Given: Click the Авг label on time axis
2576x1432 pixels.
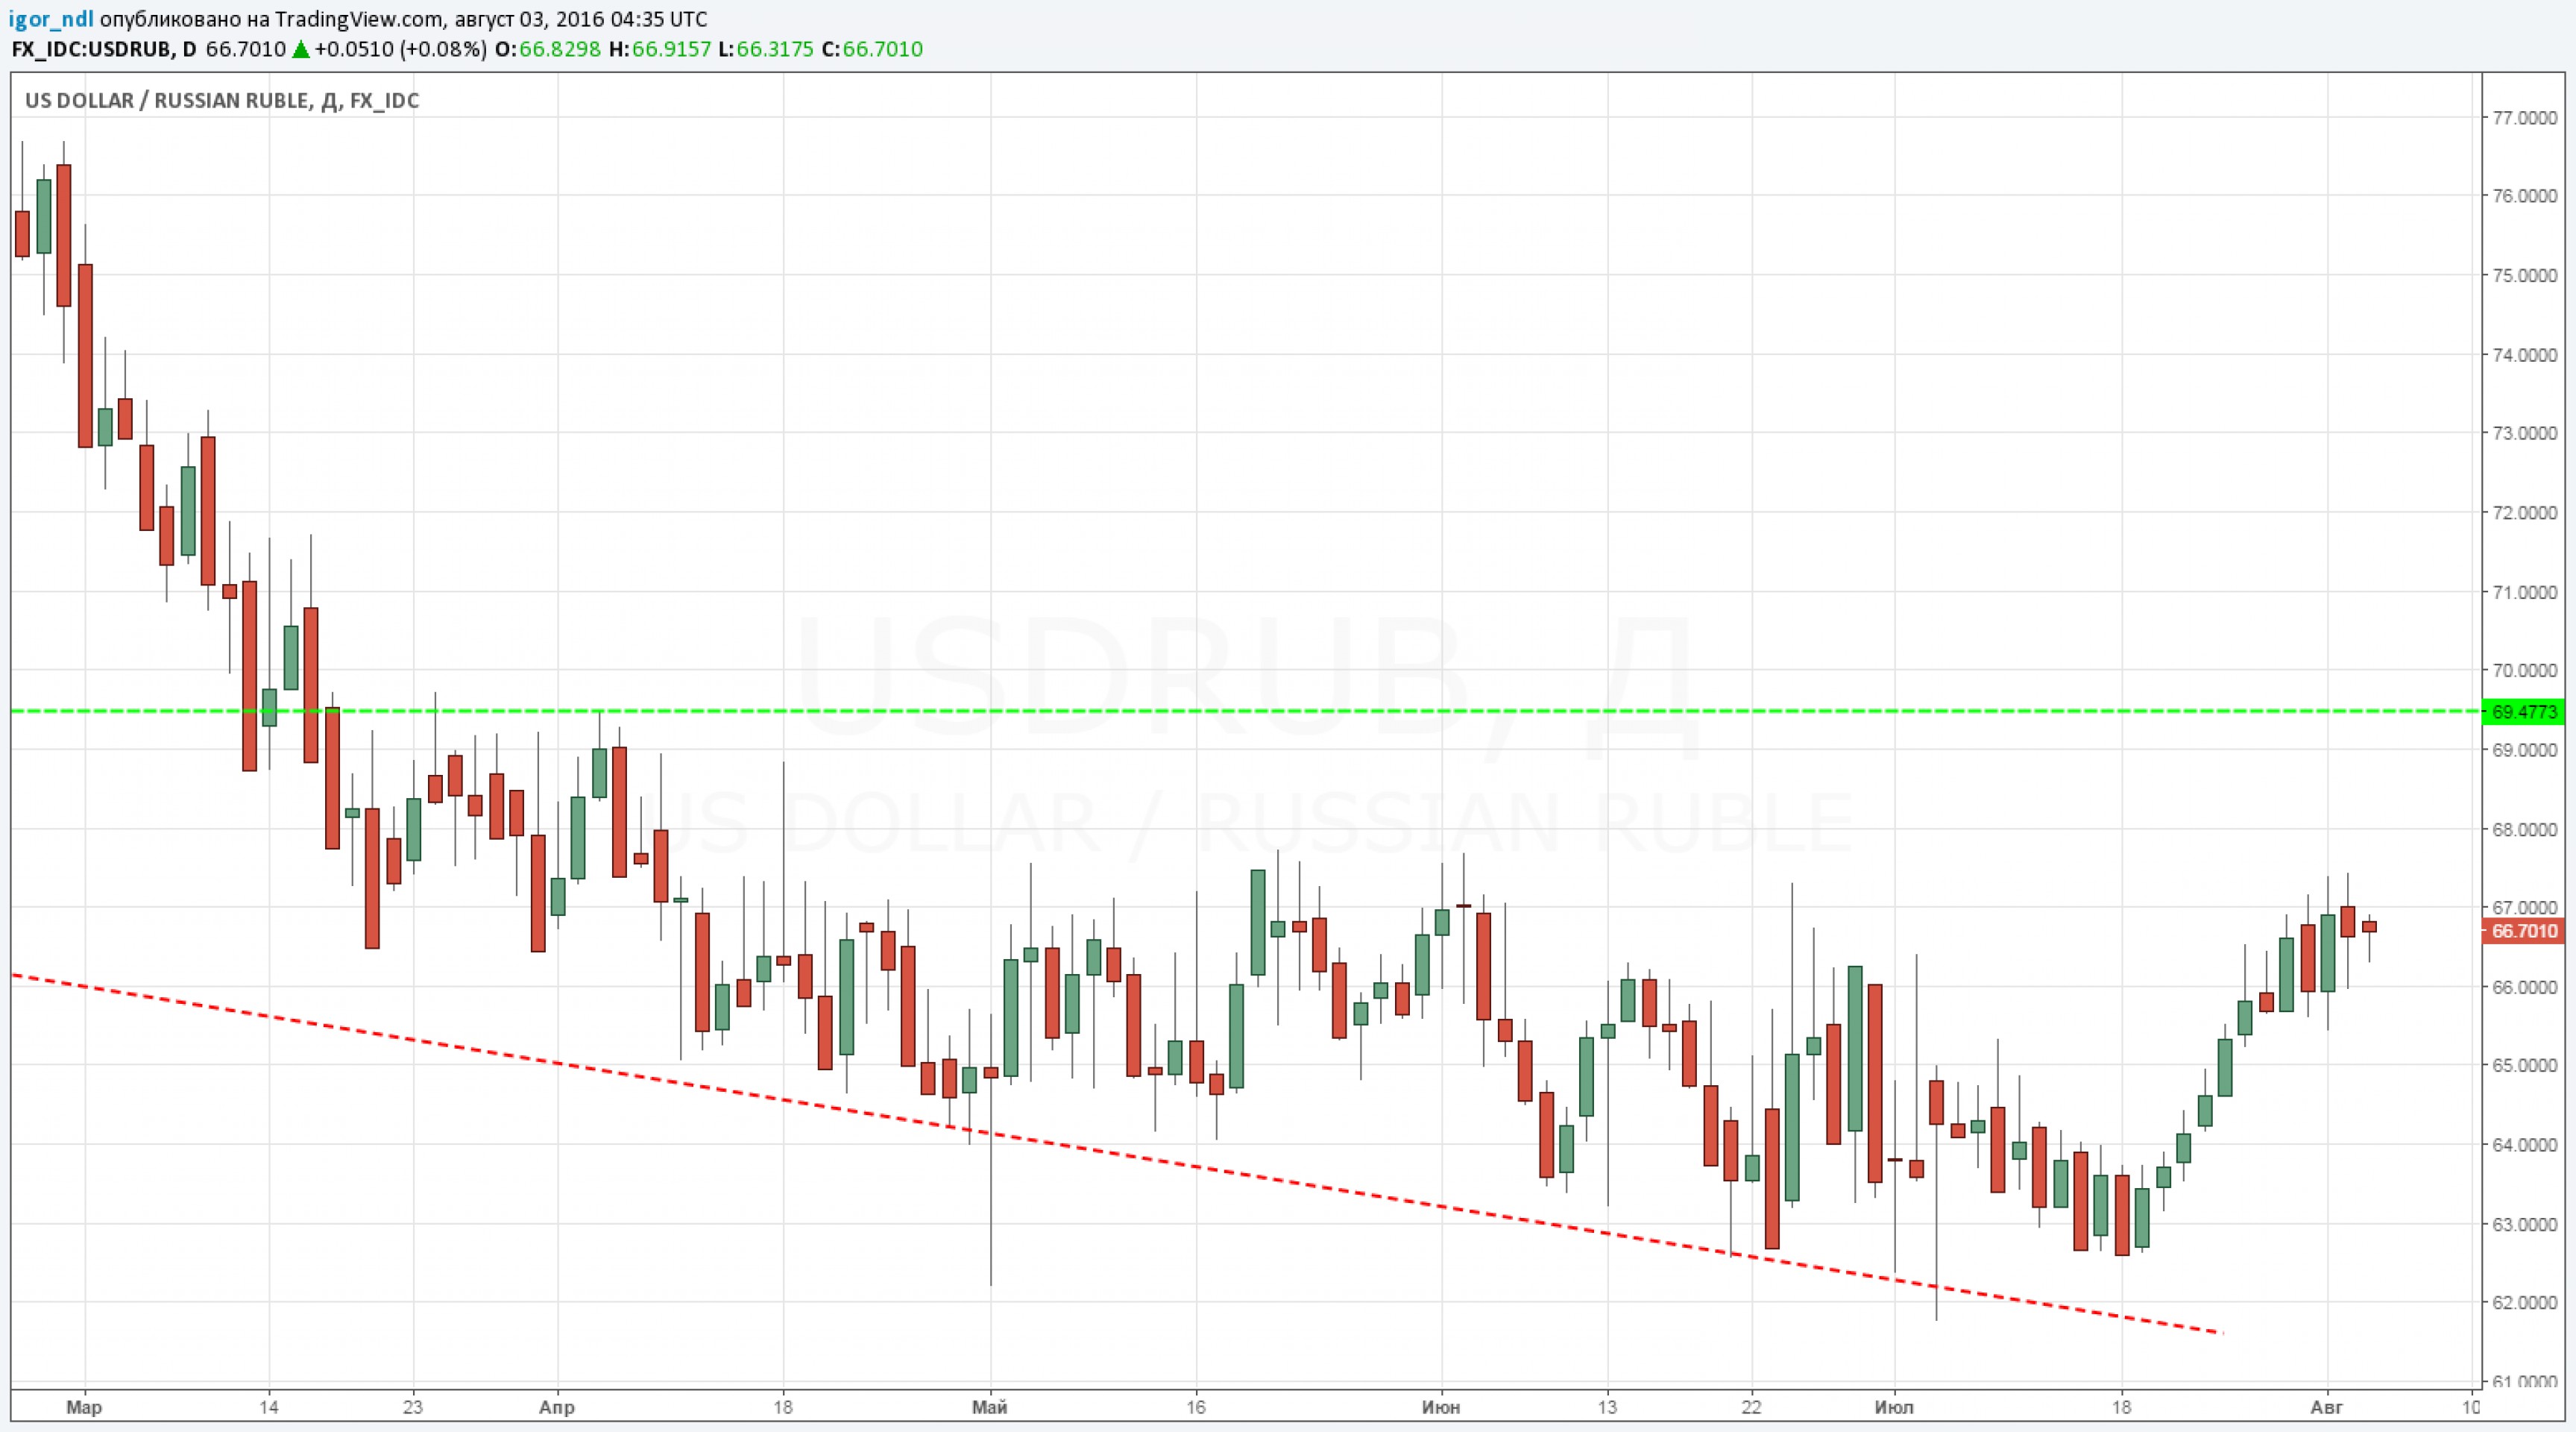Looking at the screenshot, I should [2326, 1407].
